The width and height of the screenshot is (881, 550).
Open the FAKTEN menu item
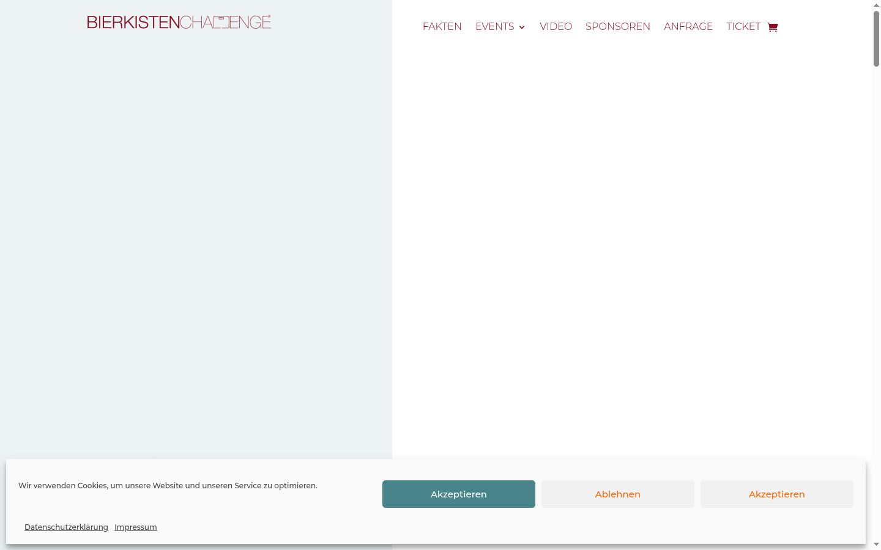tap(442, 27)
